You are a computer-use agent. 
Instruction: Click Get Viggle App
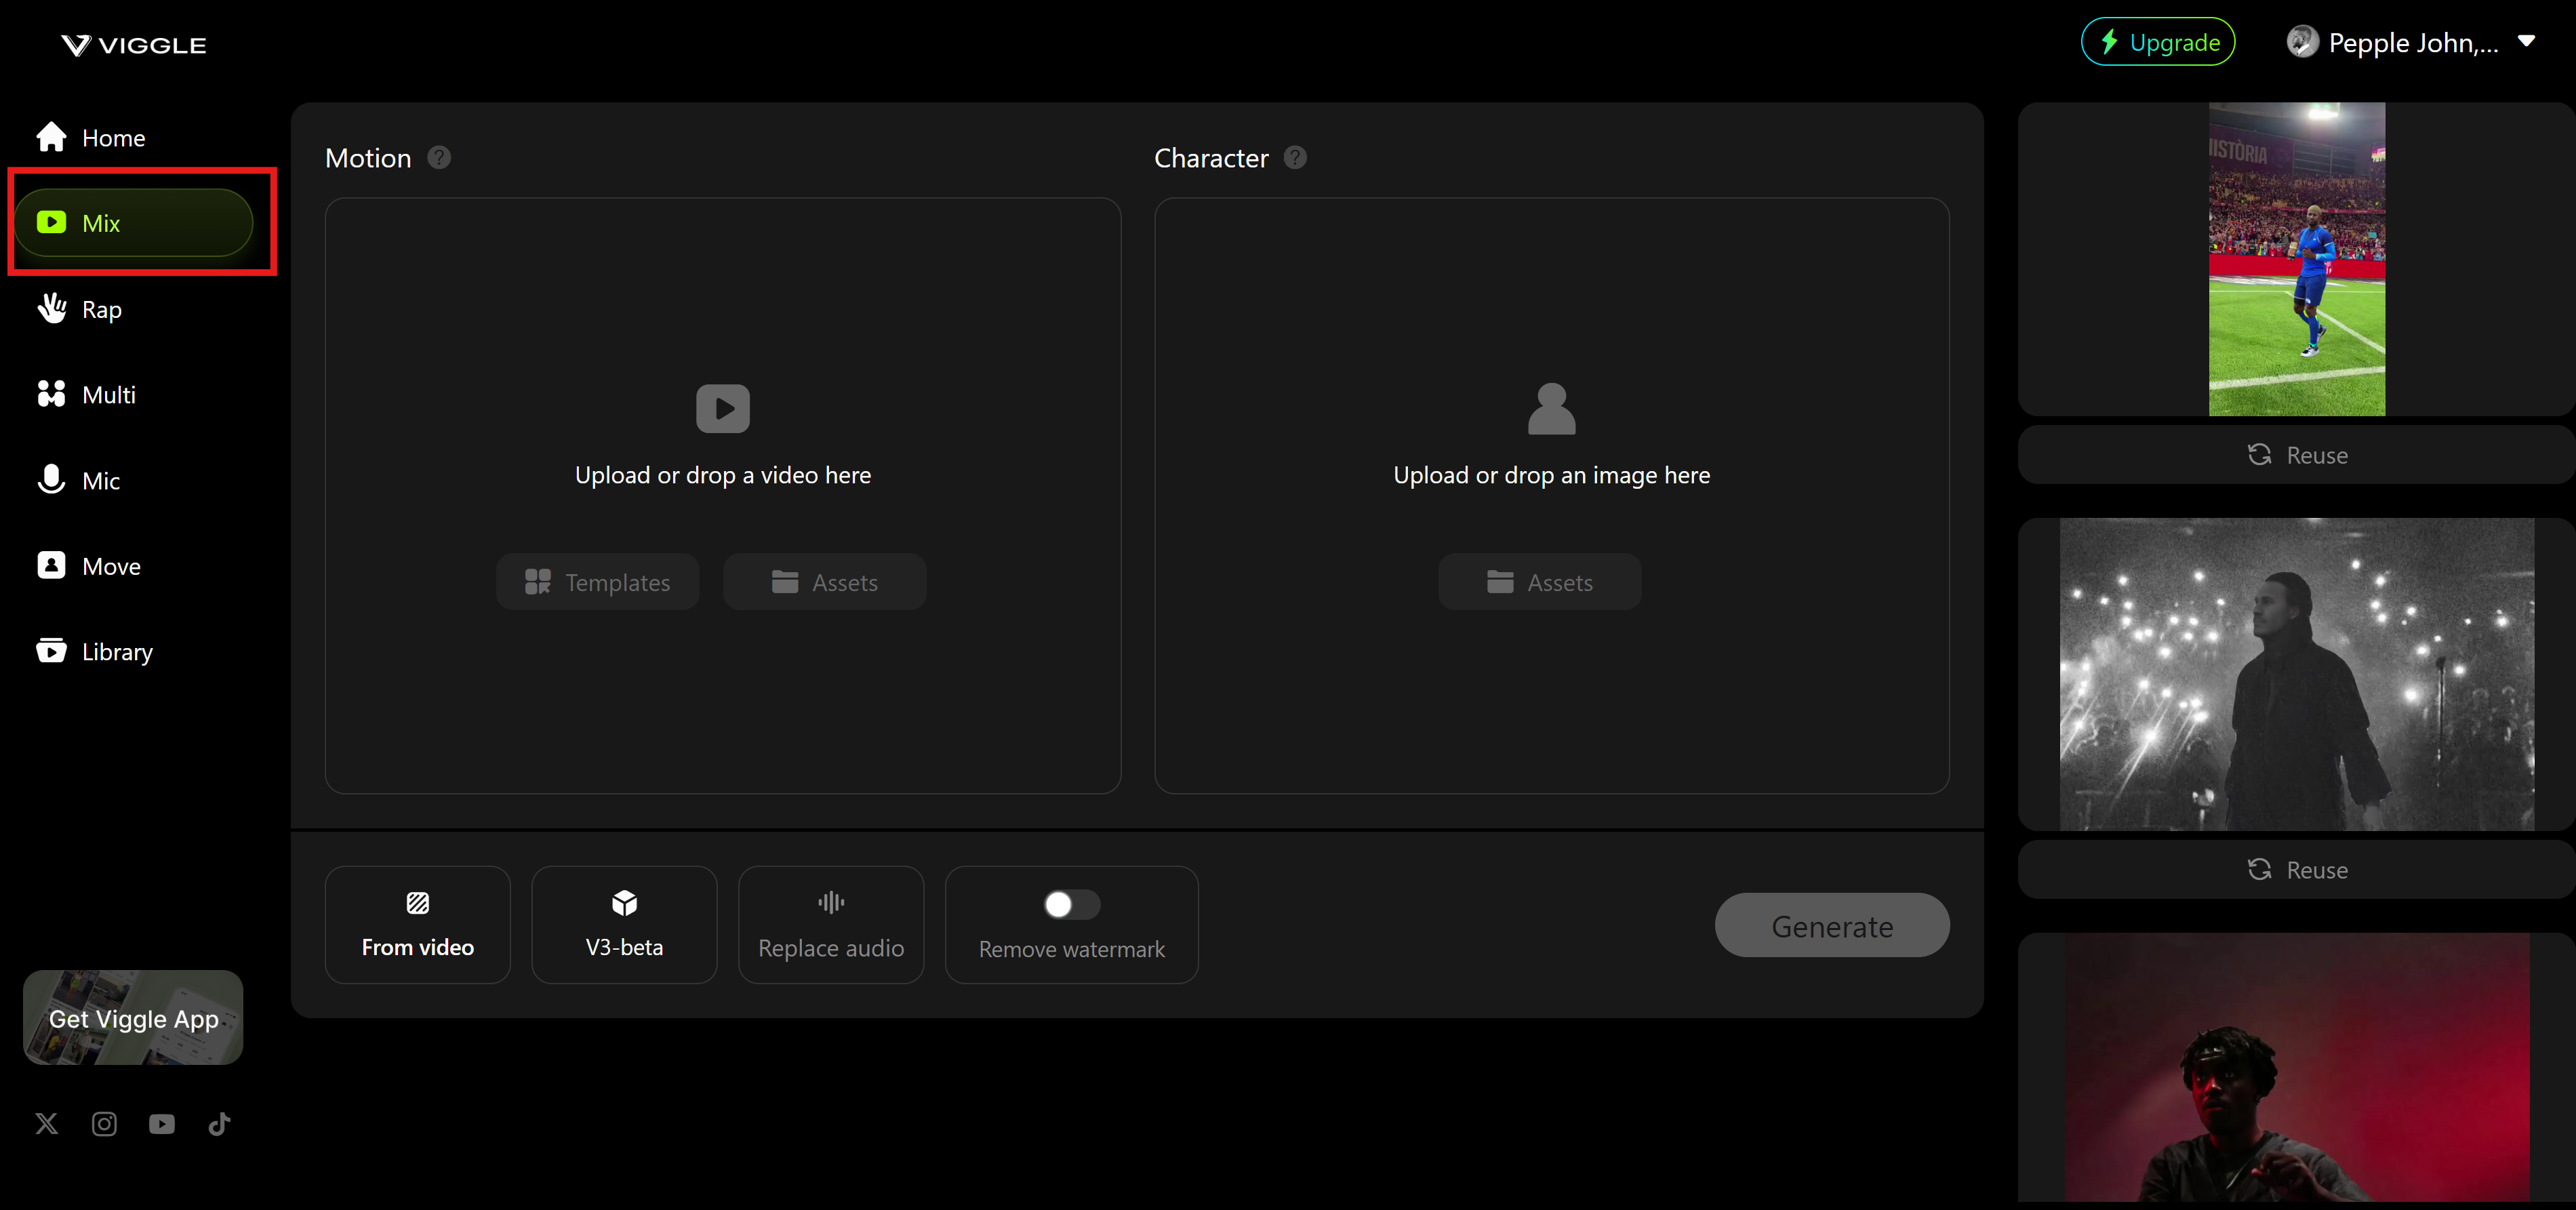[133, 1018]
